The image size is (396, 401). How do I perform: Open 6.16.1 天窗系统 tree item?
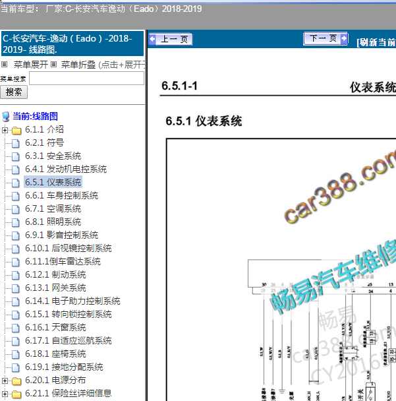[55, 328]
